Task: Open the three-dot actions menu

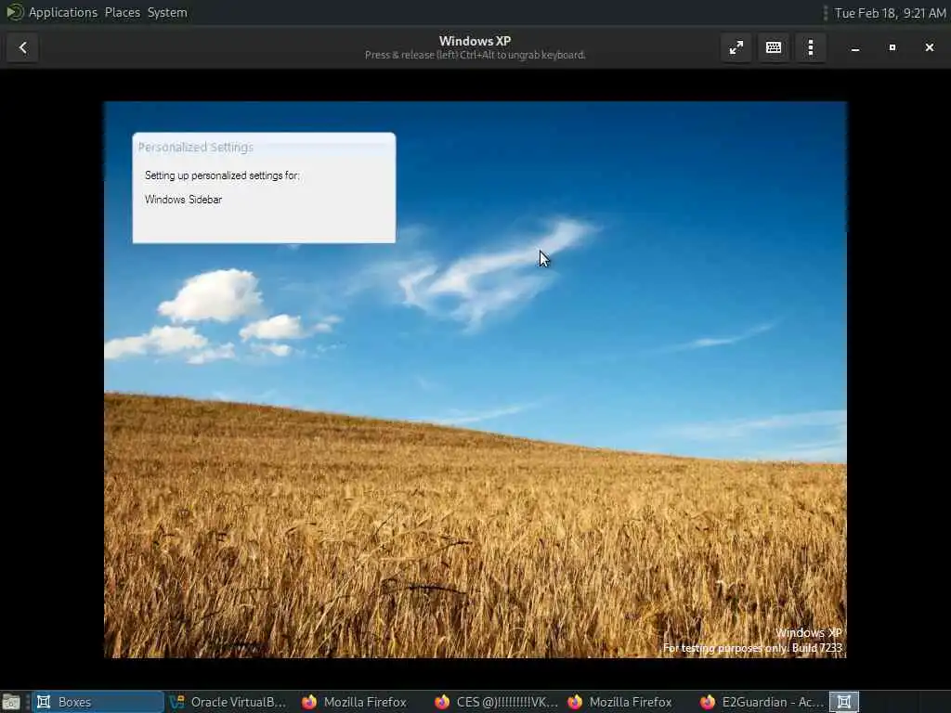Action: click(810, 47)
